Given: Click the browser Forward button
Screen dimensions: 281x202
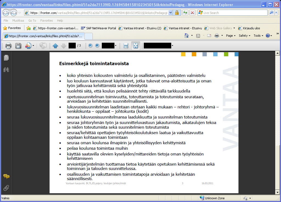Looking at the screenshot, I should pyautogui.click(x=13, y=13).
